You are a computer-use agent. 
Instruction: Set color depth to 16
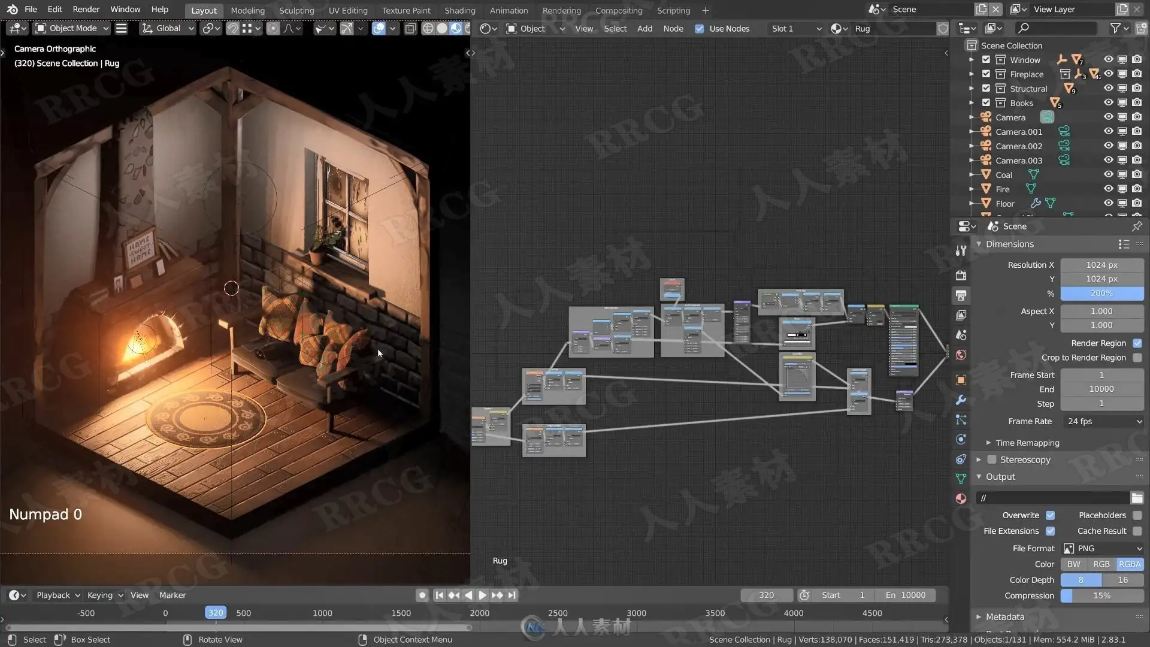[1122, 580]
